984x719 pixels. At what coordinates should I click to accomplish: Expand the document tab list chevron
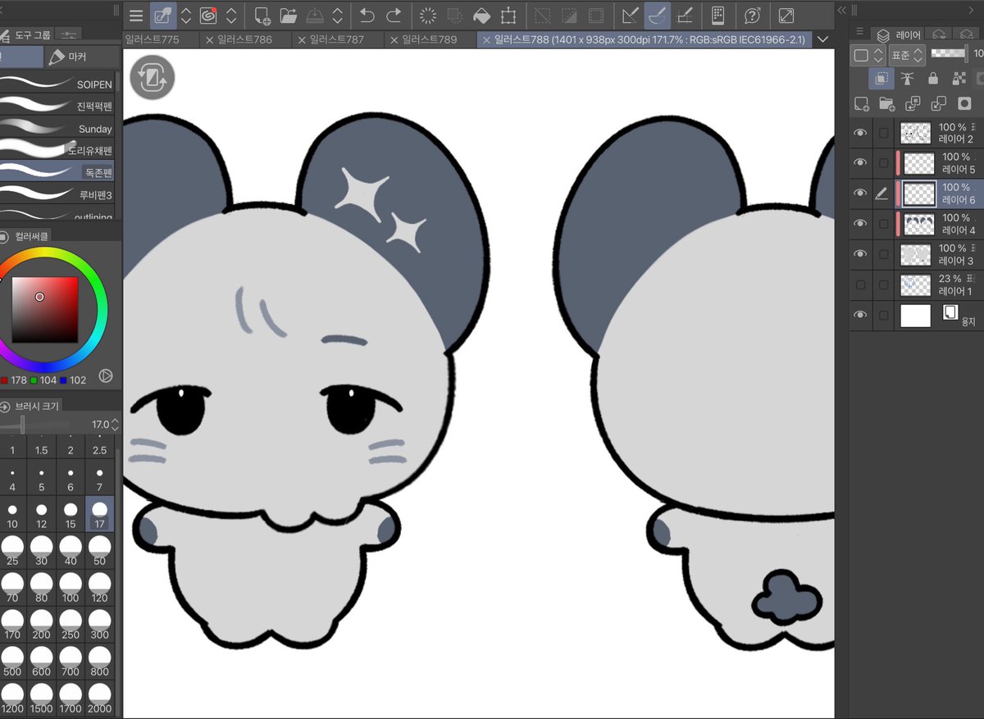[x=823, y=39]
